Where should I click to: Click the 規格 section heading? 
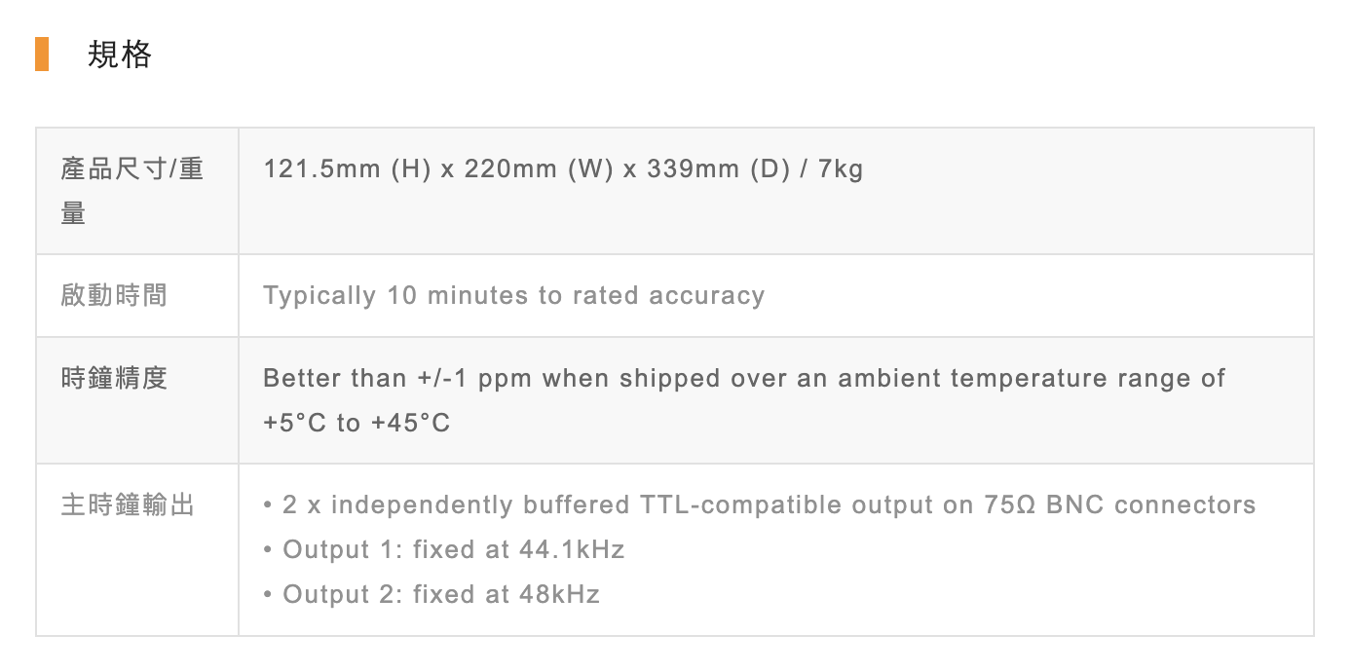click(x=119, y=55)
